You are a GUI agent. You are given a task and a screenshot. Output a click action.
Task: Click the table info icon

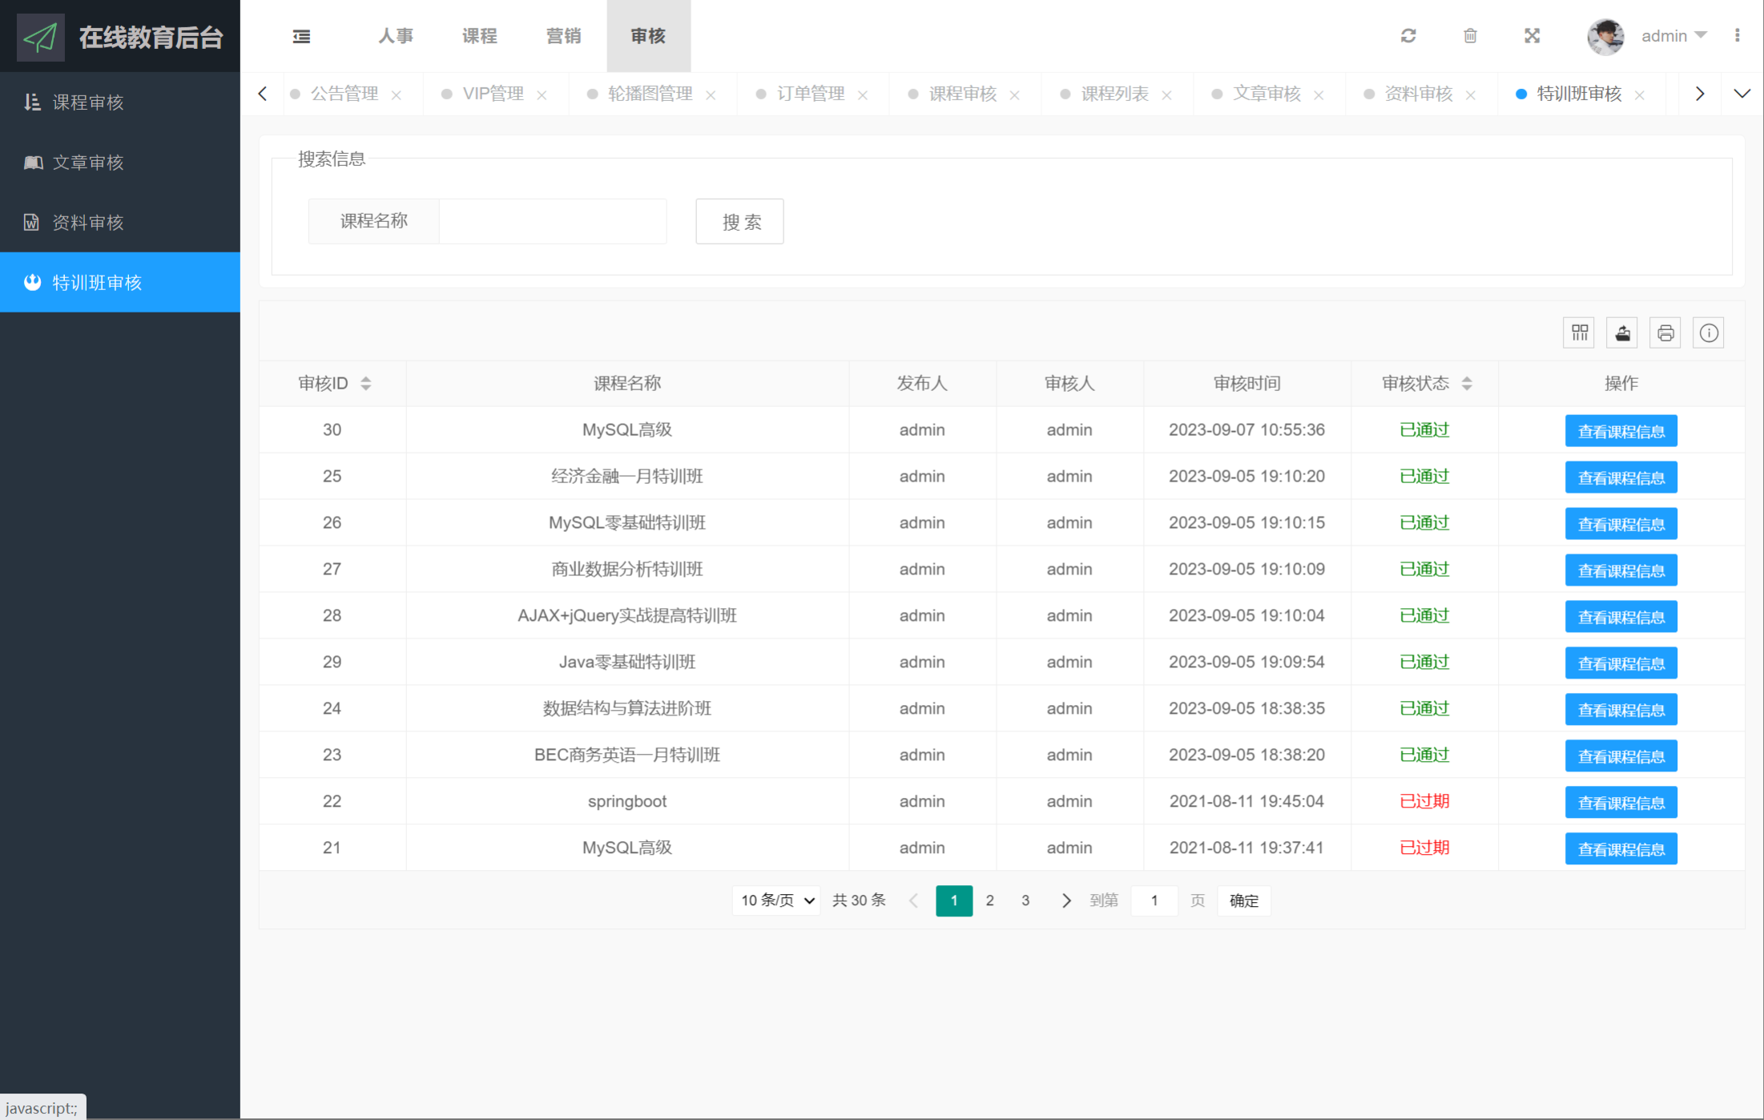click(1709, 332)
